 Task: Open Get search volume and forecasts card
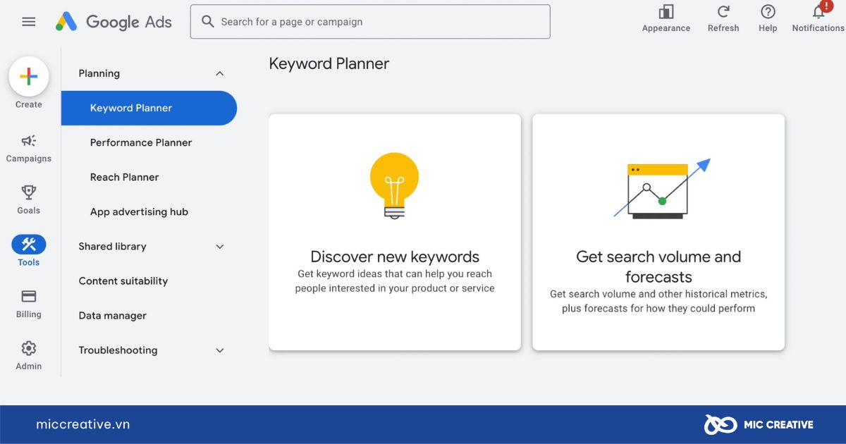(658, 232)
